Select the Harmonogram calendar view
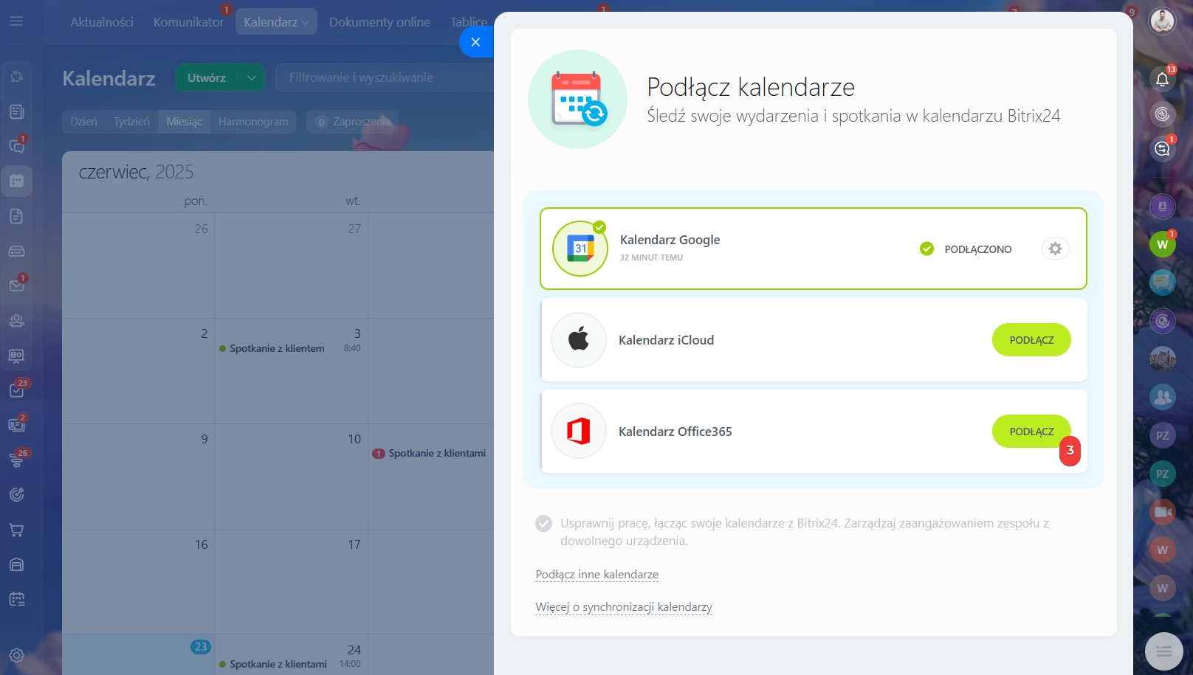Image resolution: width=1193 pixels, height=675 pixels. (x=253, y=122)
